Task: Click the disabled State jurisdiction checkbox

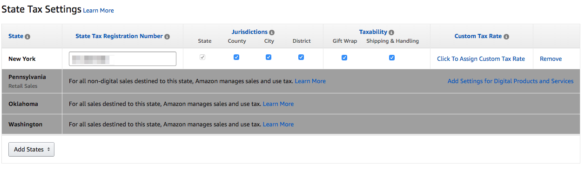Action: pos(202,58)
